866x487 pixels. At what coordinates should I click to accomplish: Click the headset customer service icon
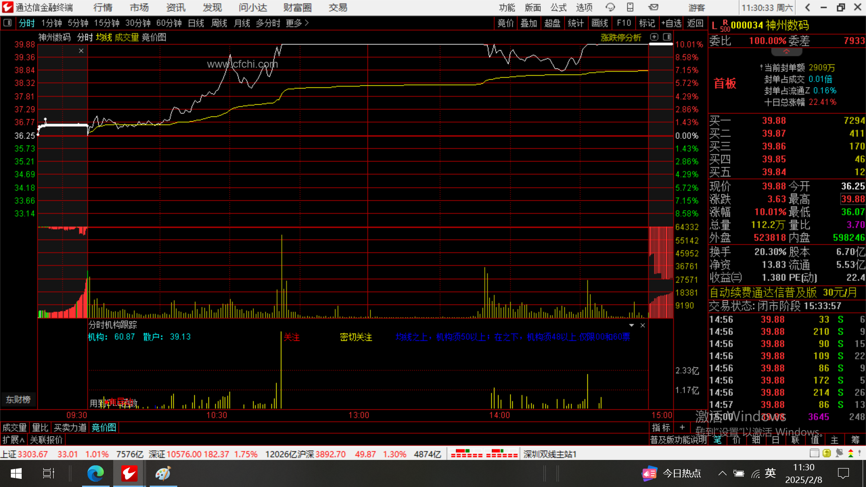click(610, 7)
